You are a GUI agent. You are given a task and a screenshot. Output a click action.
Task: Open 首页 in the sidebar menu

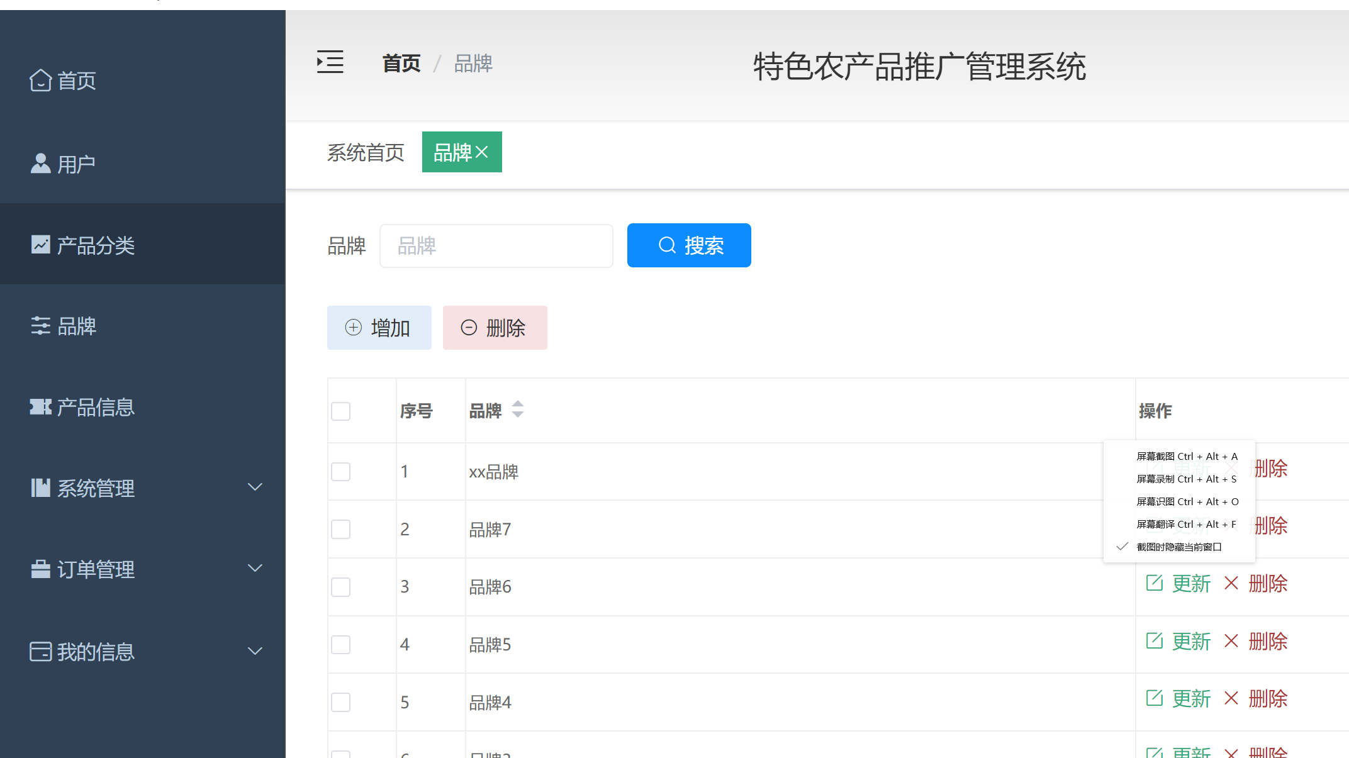[x=142, y=81]
